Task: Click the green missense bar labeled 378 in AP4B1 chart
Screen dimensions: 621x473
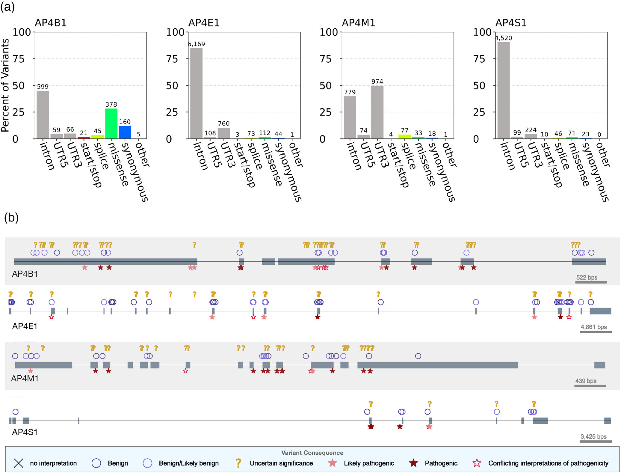Action: (111, 123)
